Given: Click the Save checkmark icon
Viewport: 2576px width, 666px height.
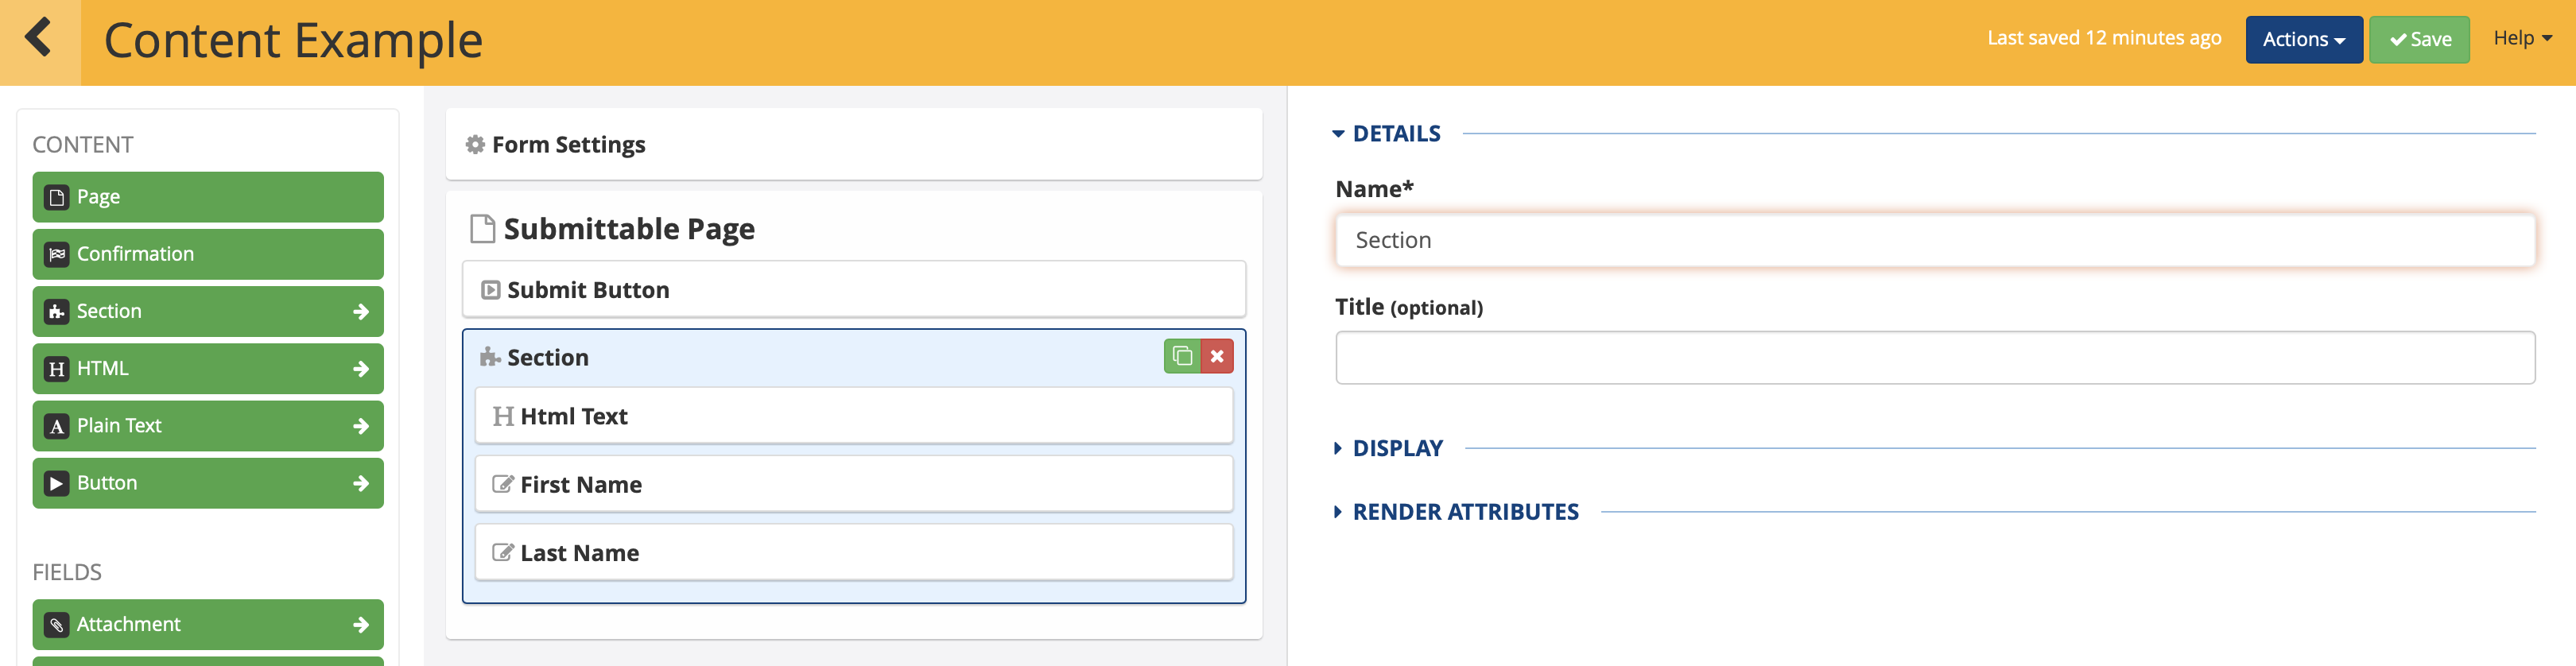Looking at the screenshot, I should point(2398,40).
